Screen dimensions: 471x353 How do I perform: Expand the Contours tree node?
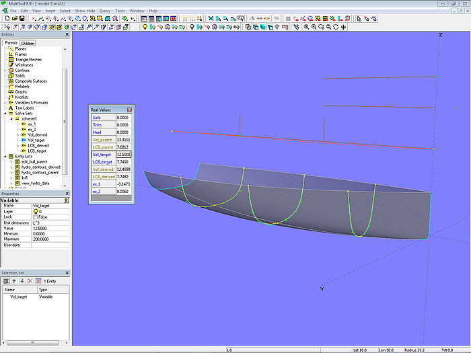point(5,70)
